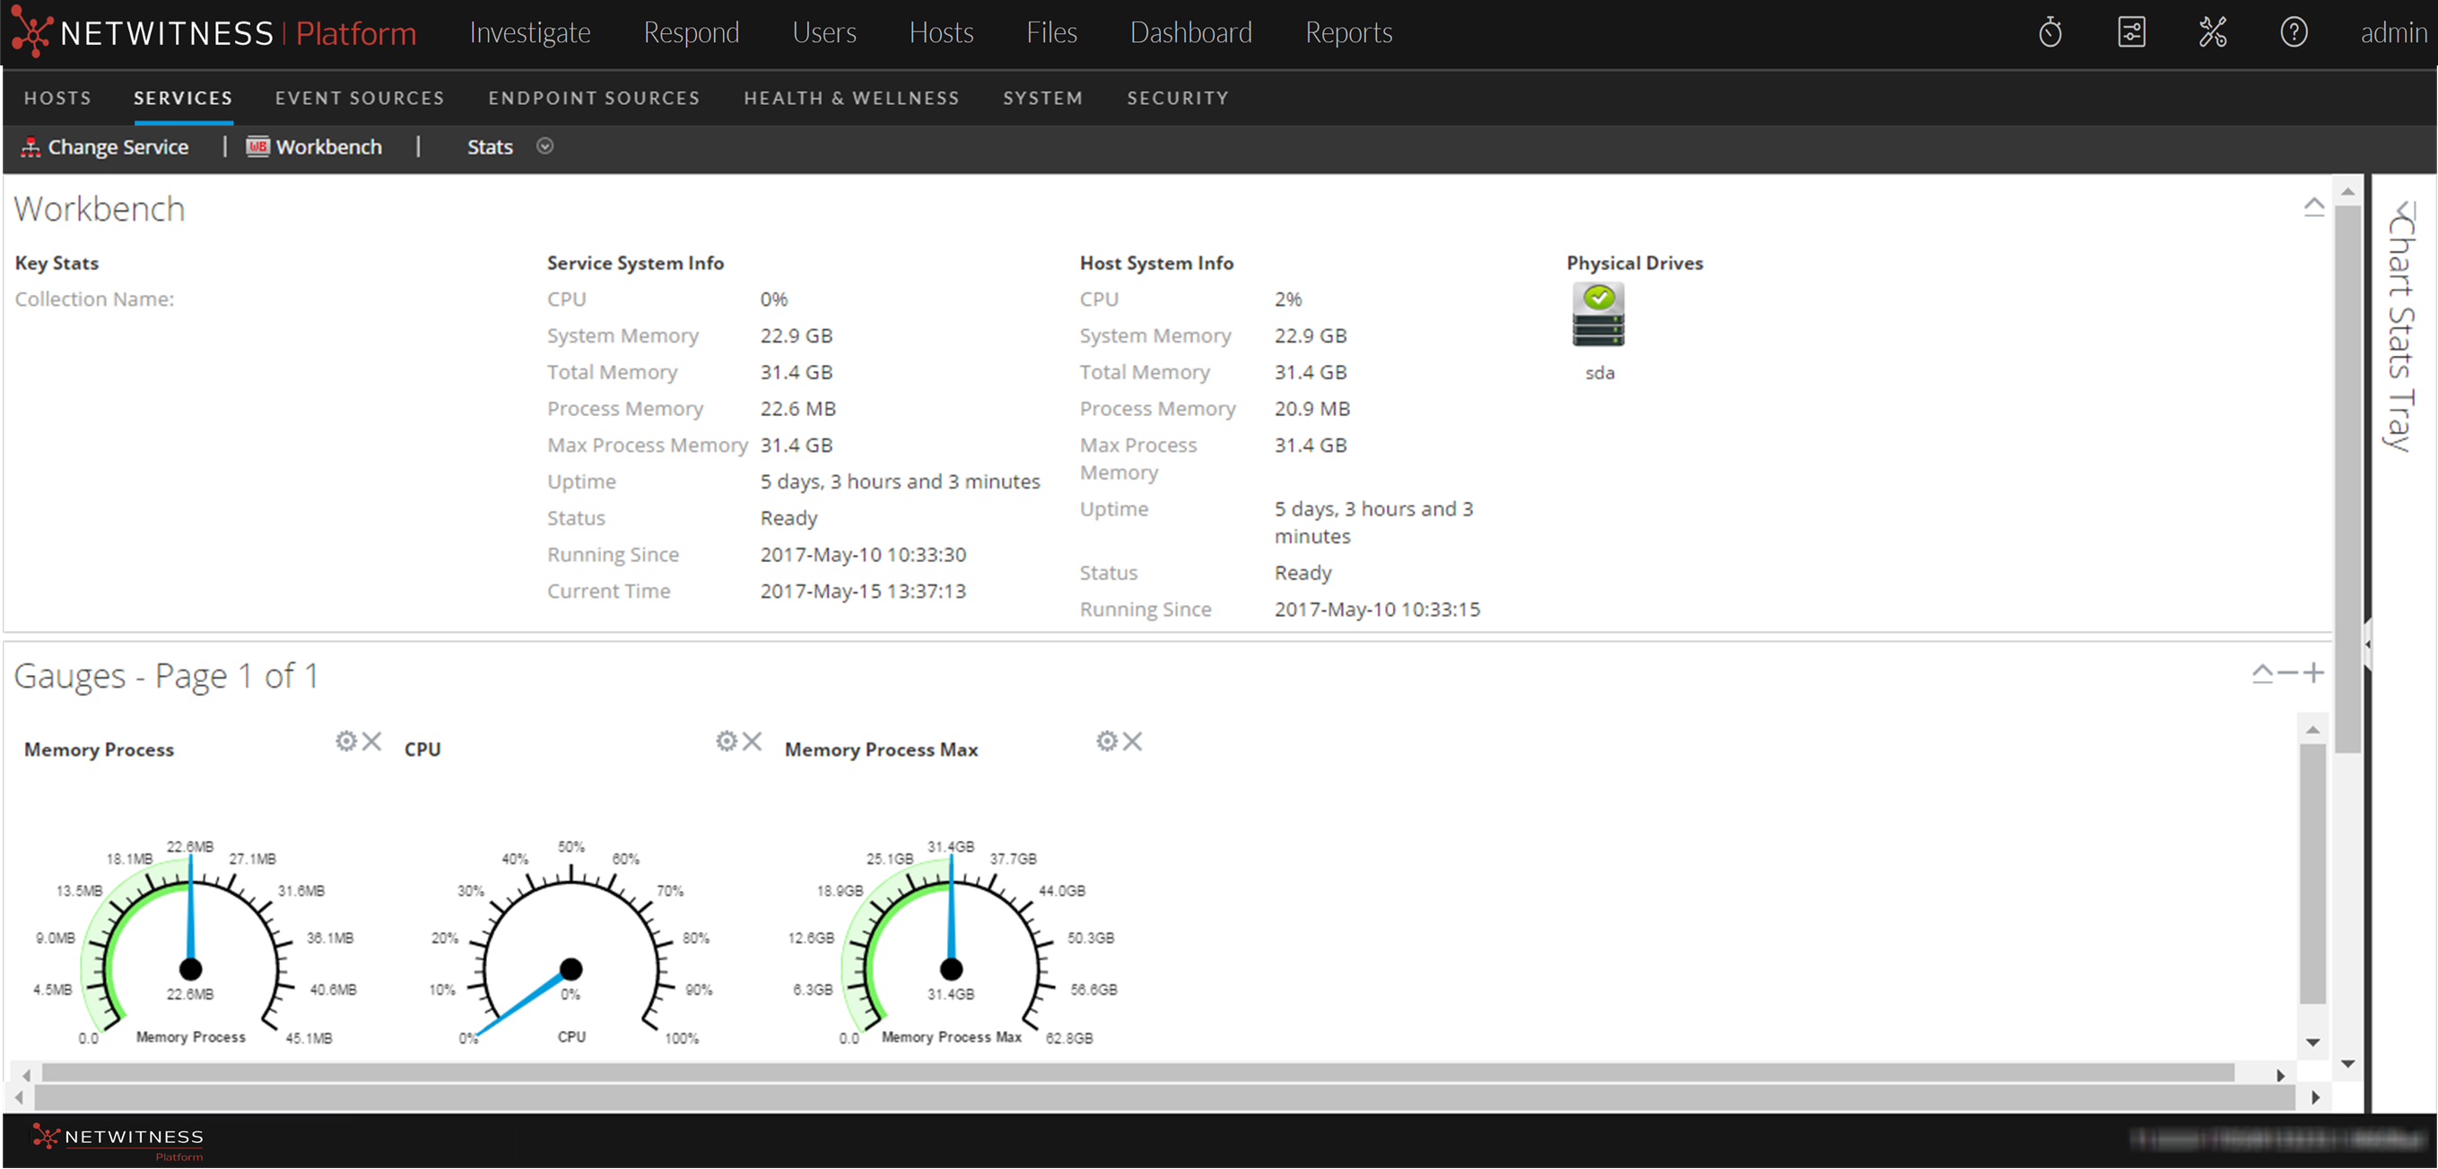Open Memory Process gauge settings gear
Image resolution: width=2438 pixels, height=1169 pixels.
pyautogui.click(x=346, y=740)
